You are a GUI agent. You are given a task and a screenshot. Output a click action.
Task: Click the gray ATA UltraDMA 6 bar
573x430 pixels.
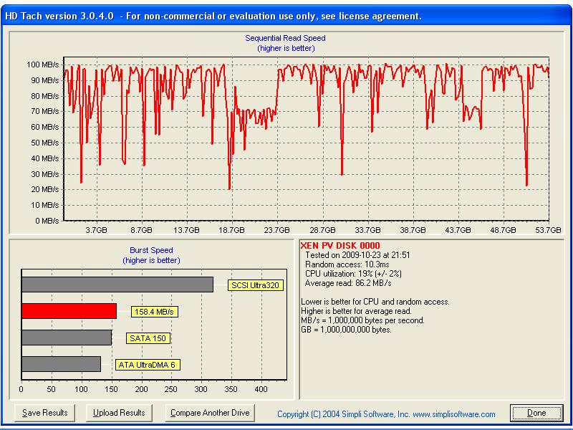click(61, 364)
